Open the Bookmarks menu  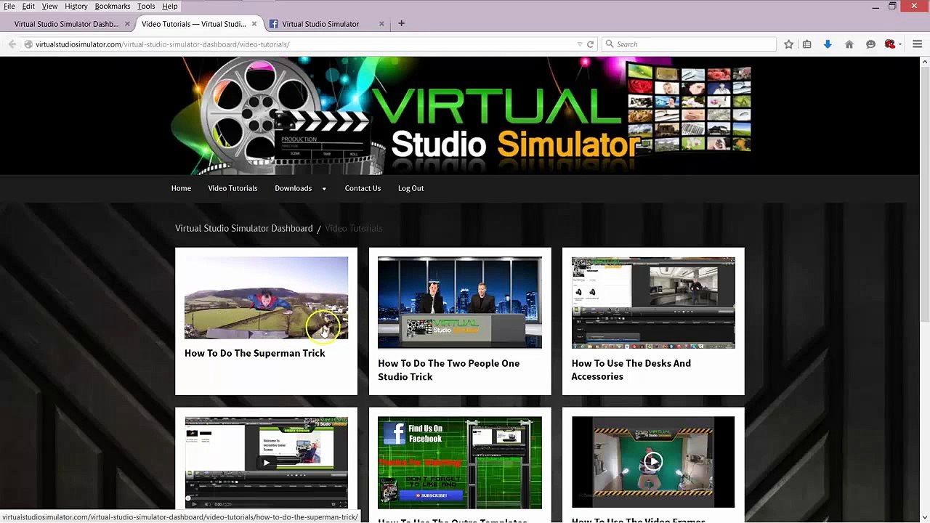[x=113, y=6]
